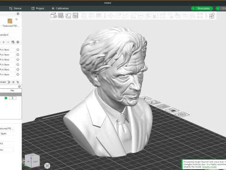This screenshot has height=170, width=226.
Task: Toggle the green checkbox in object list
Action: (x=6, y=98)
